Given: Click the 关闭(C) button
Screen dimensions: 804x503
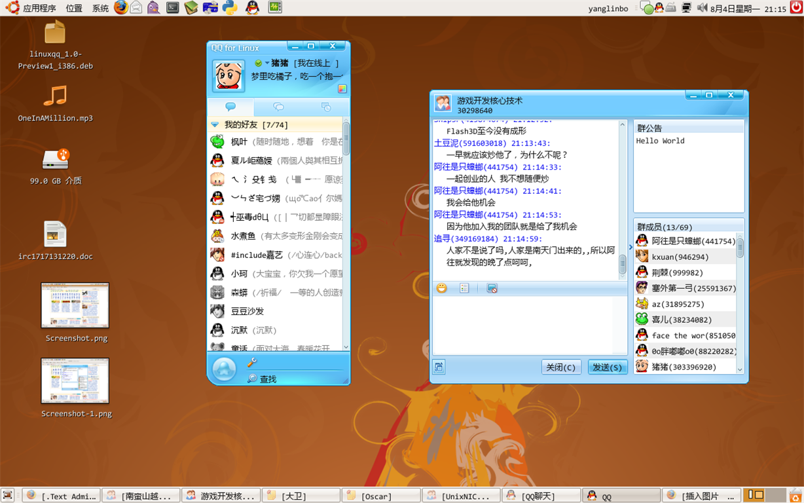Looking at the screenshot, I should pos(561,367).
